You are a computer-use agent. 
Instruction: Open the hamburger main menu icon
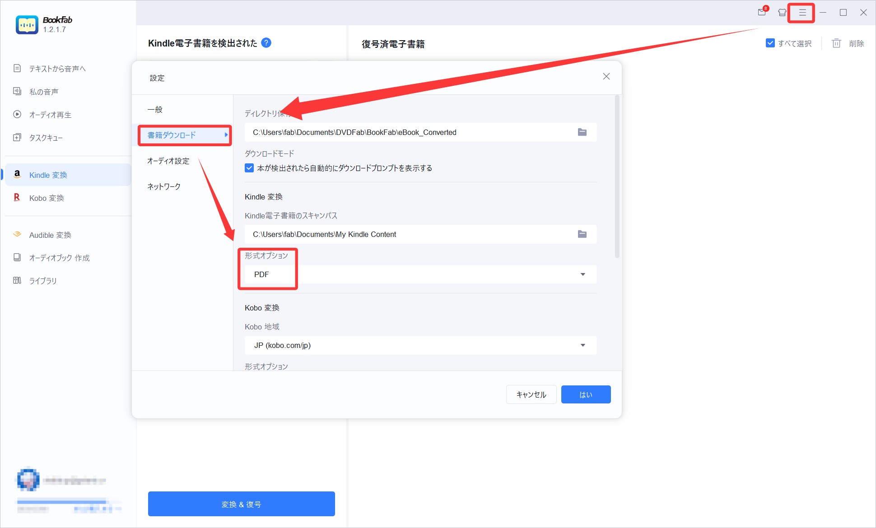click(x=802, y=13)
